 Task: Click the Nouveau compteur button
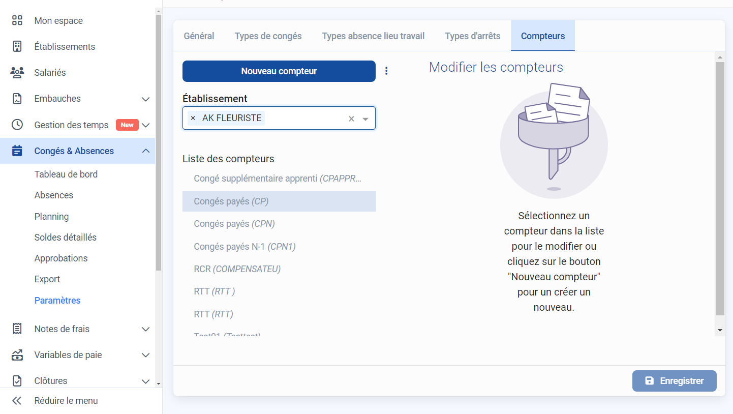(279, 71)
